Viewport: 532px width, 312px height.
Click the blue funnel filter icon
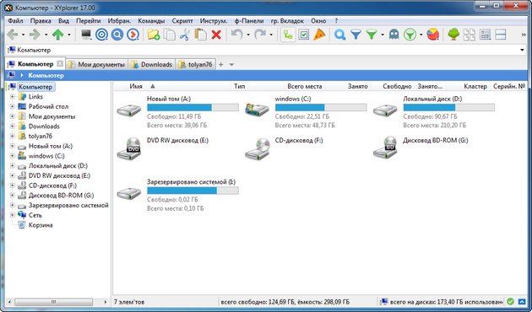356,35
